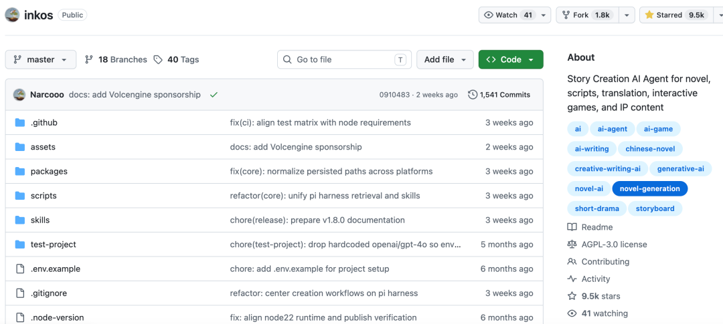Click the .env.example file icon
The image size is (723, 324).
pos(20,269)
